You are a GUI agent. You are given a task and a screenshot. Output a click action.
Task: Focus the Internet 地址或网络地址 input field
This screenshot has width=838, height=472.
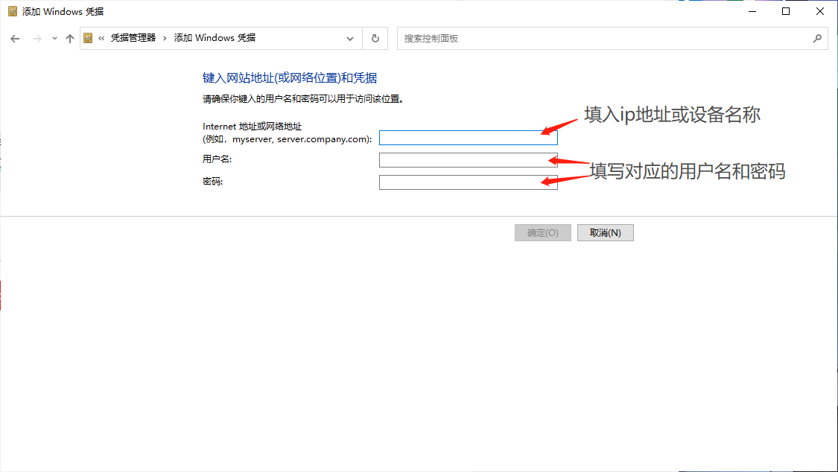[x=468, y=138]
